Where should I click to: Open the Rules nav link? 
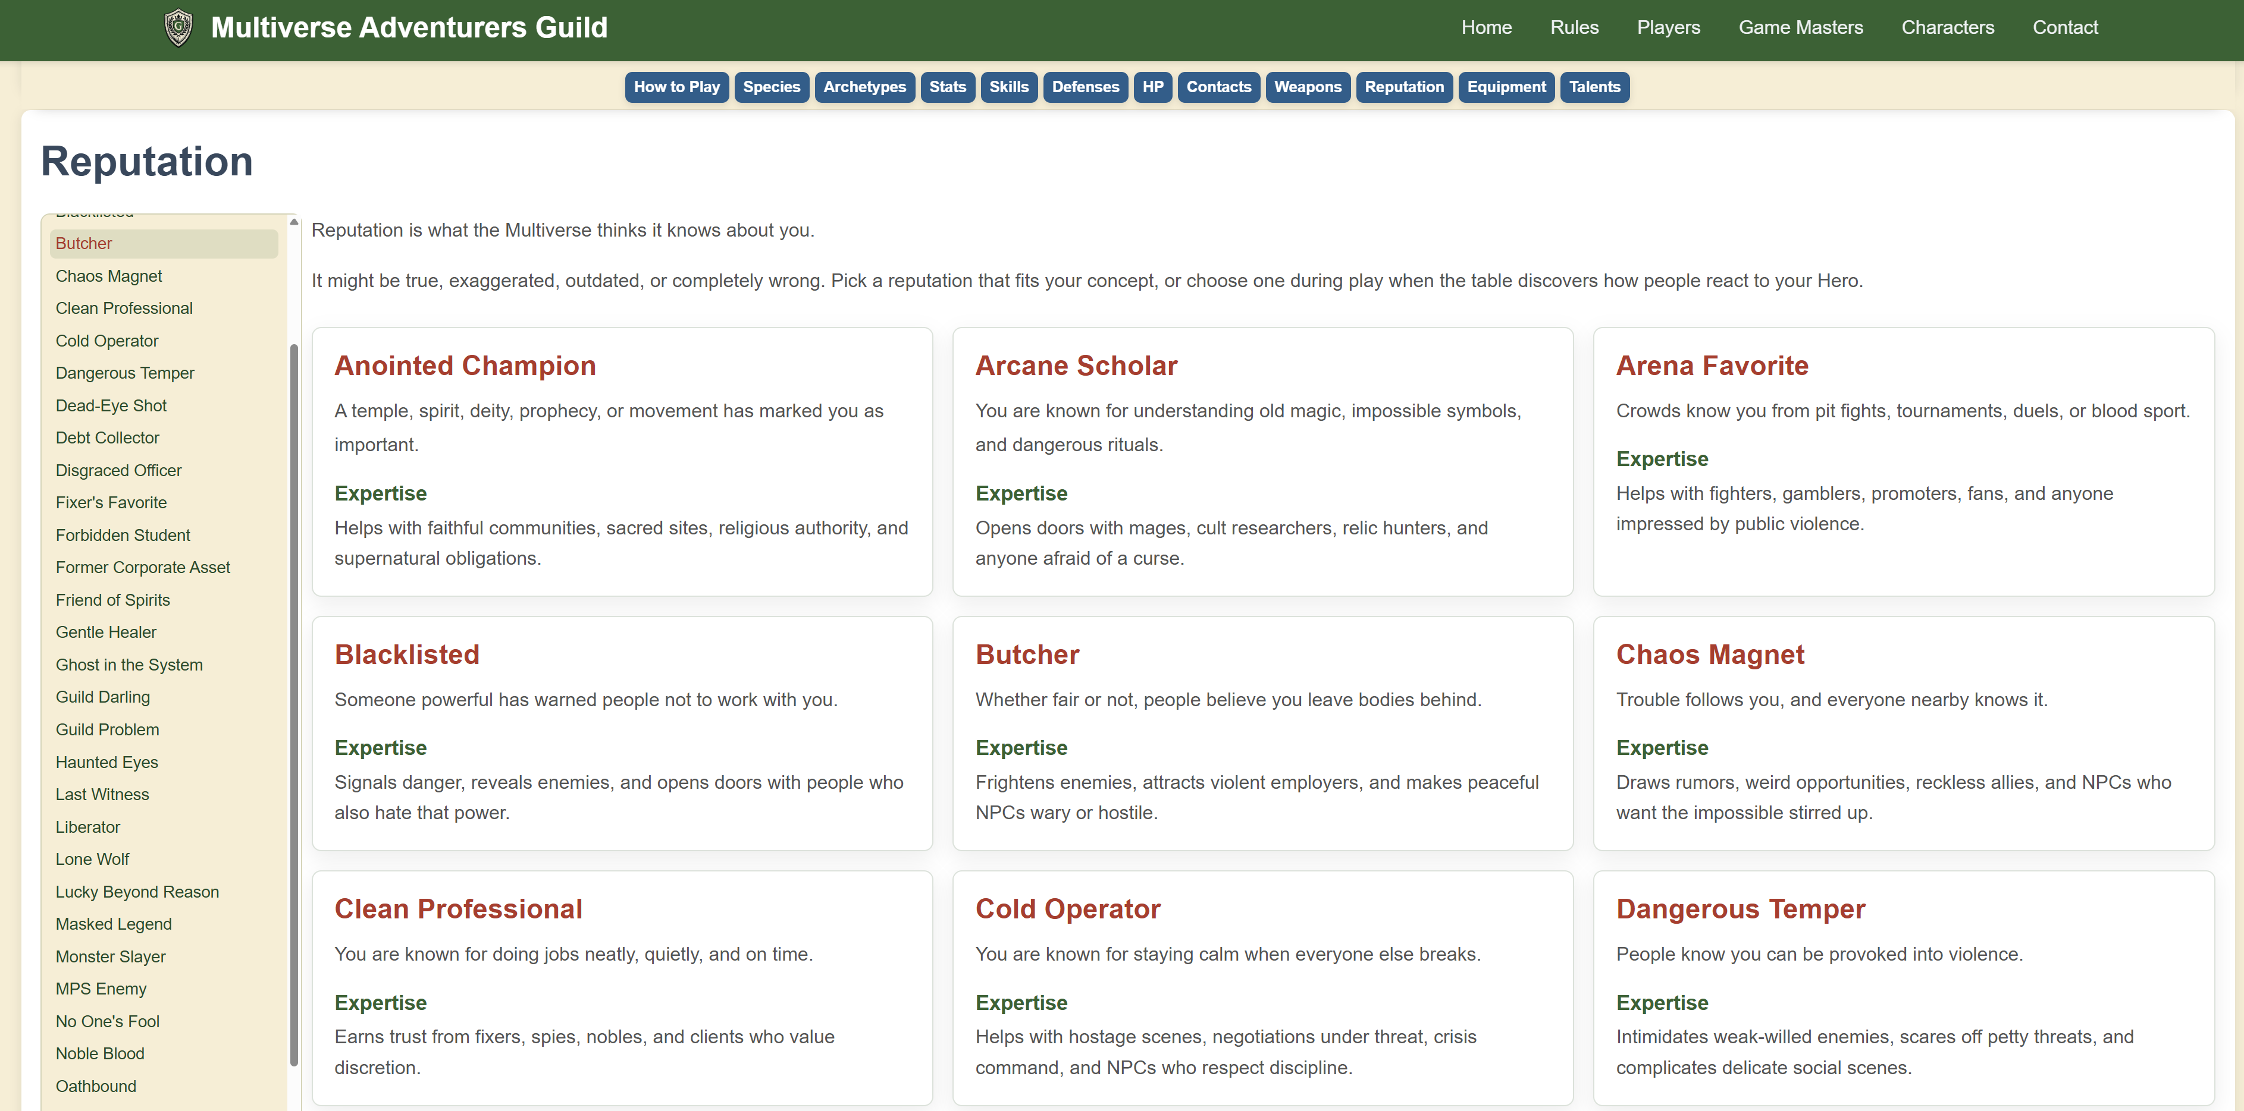tap(1574, 28)
